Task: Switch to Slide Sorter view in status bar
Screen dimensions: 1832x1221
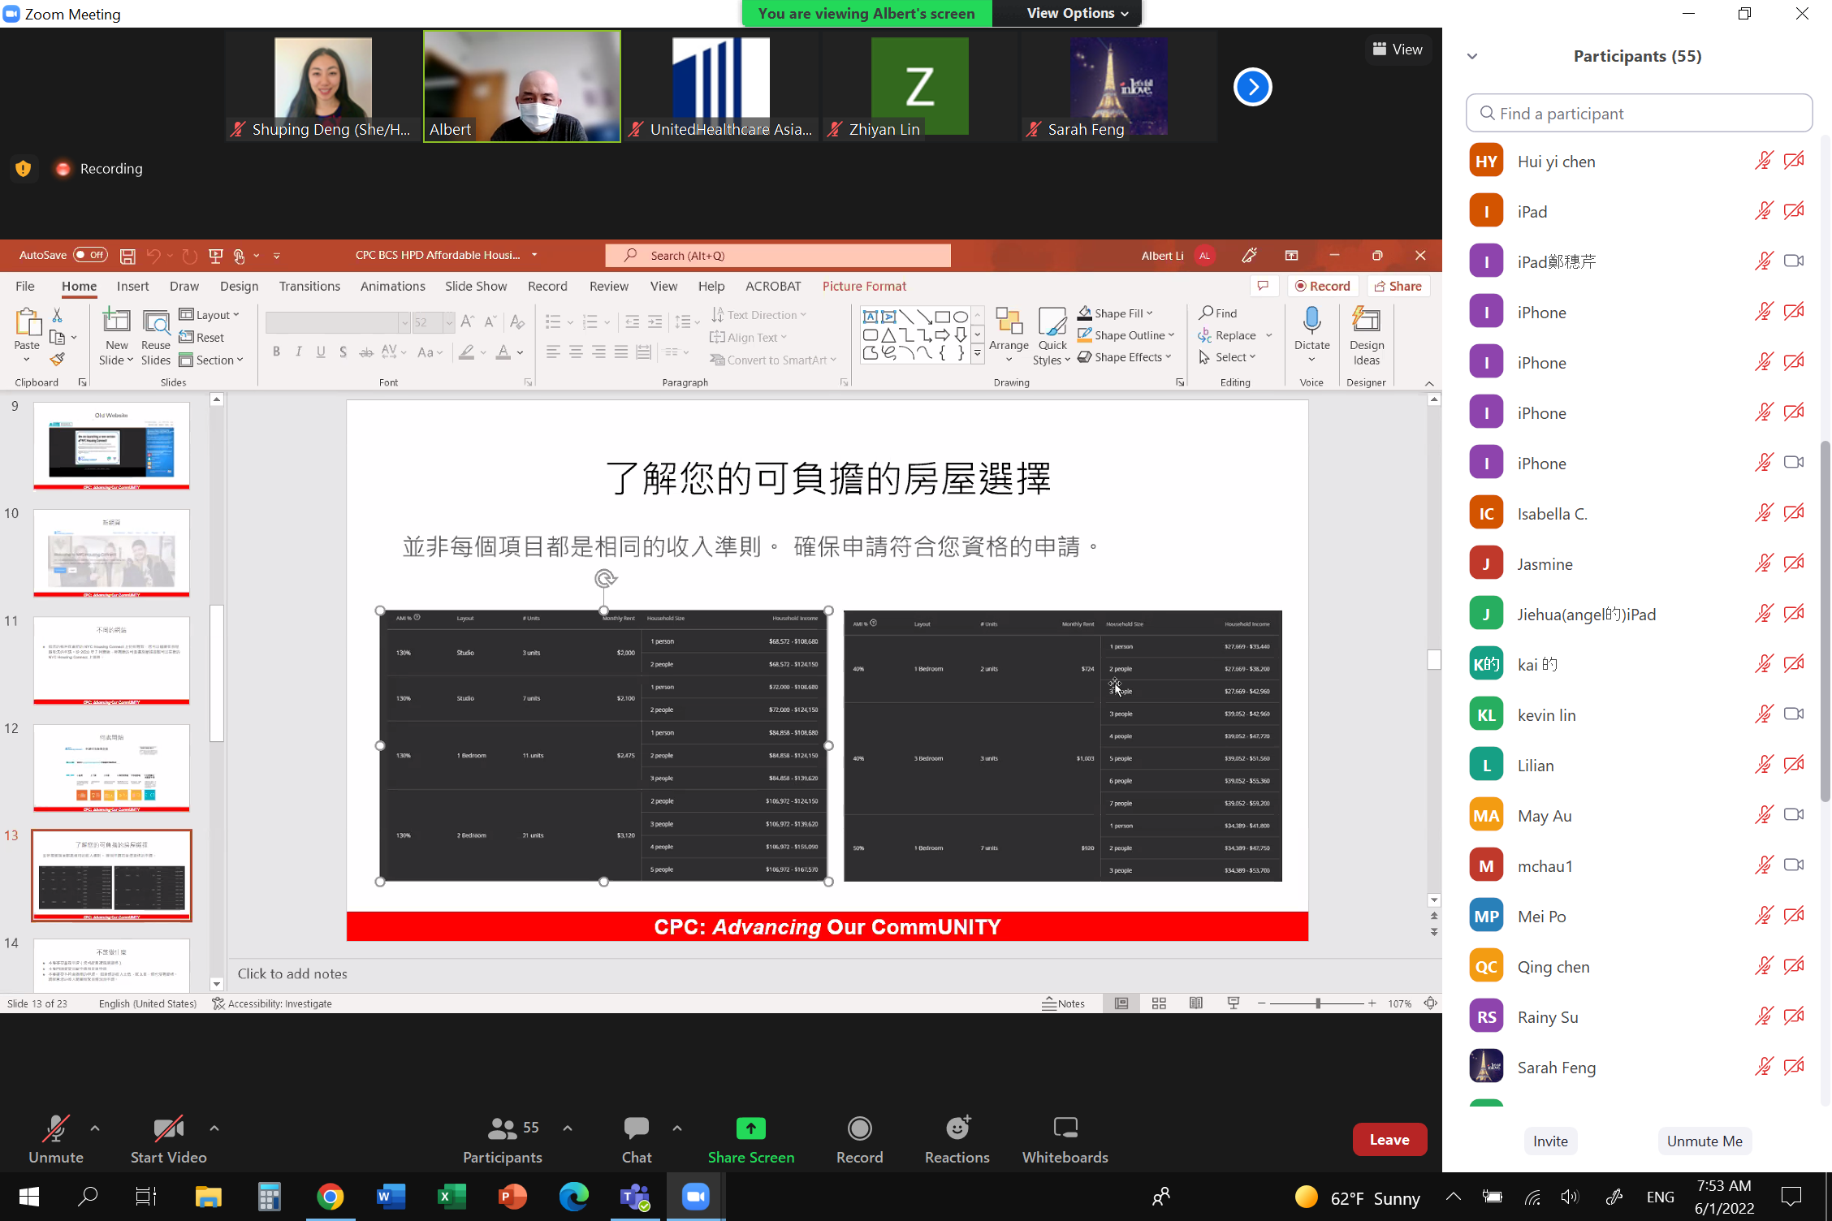Action: pyautogui.click(x=1159, y=1003)
